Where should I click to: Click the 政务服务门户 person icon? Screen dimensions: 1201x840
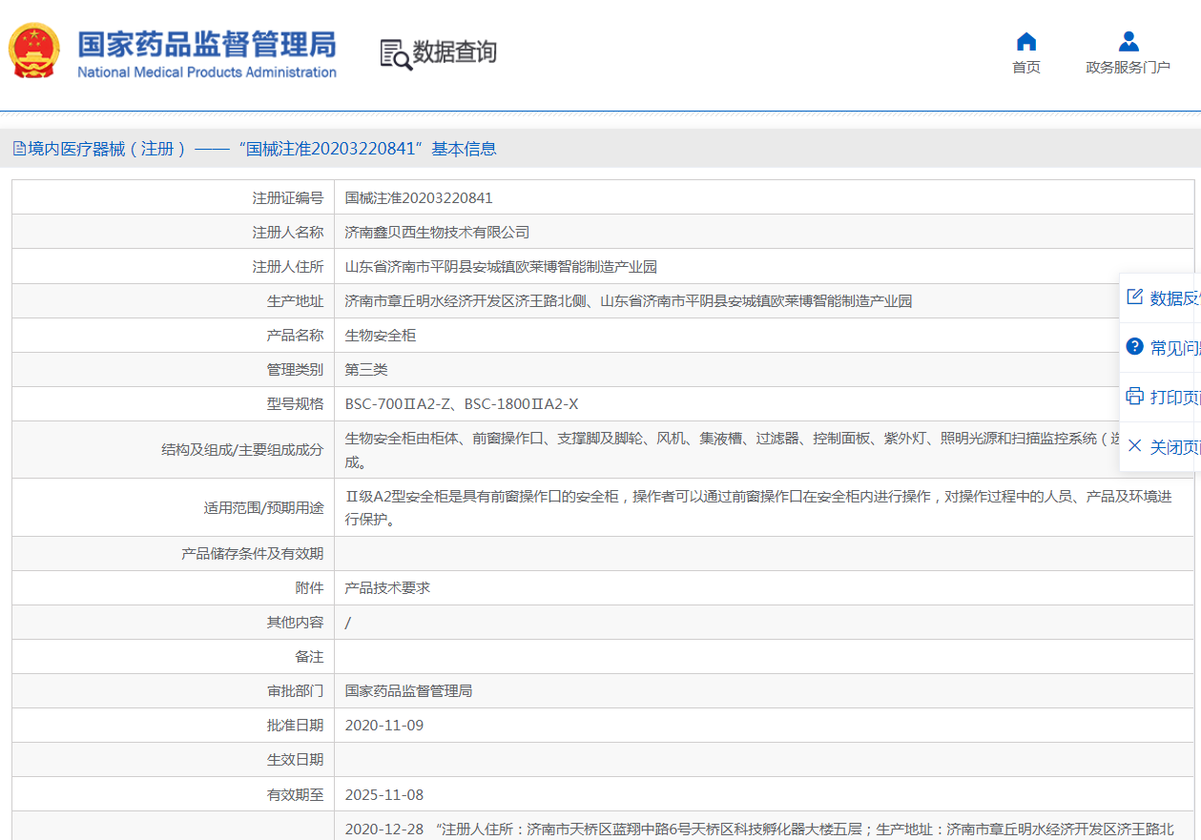click(1129, 41)
